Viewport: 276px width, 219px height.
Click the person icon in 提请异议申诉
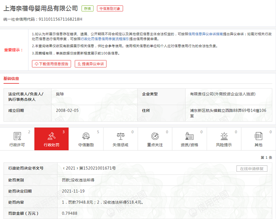tap(79, 64)
